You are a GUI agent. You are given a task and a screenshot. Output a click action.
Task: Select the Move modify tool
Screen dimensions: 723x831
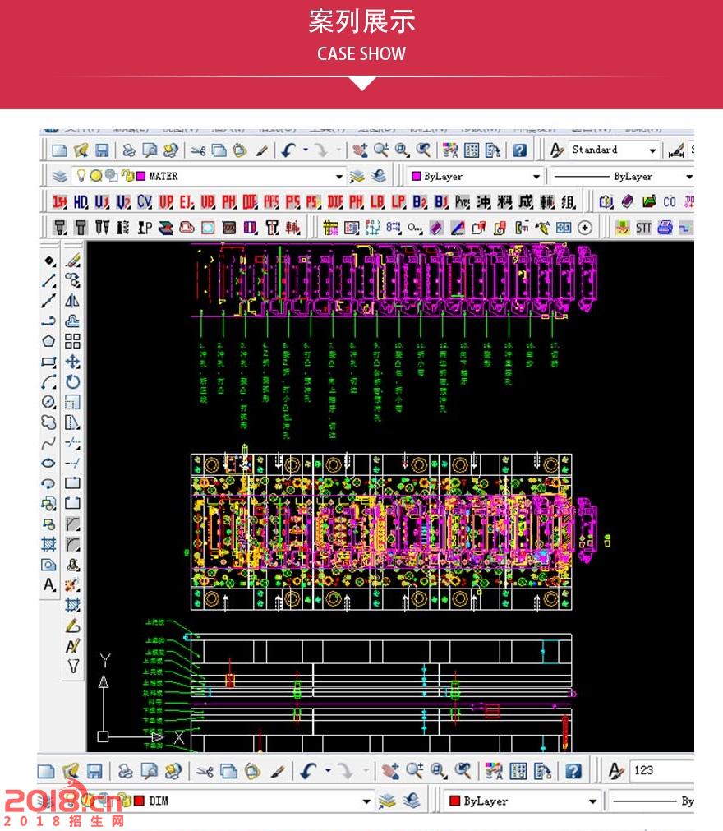73,362
